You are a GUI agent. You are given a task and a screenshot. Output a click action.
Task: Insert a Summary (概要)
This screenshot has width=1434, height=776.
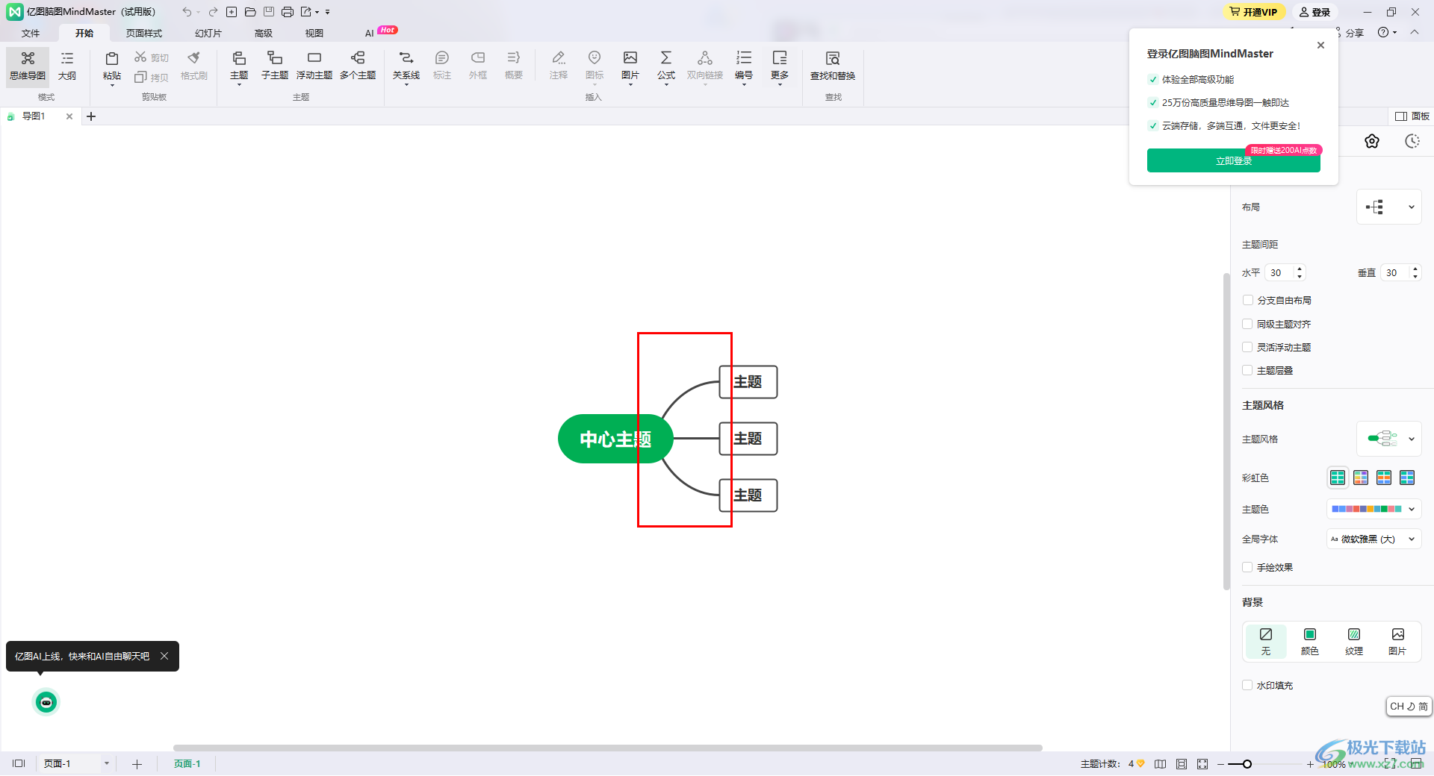tap(514, 66)
